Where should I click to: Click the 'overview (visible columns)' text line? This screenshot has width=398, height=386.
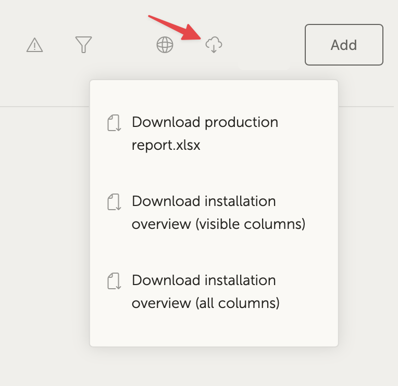(x=218, y=225)
